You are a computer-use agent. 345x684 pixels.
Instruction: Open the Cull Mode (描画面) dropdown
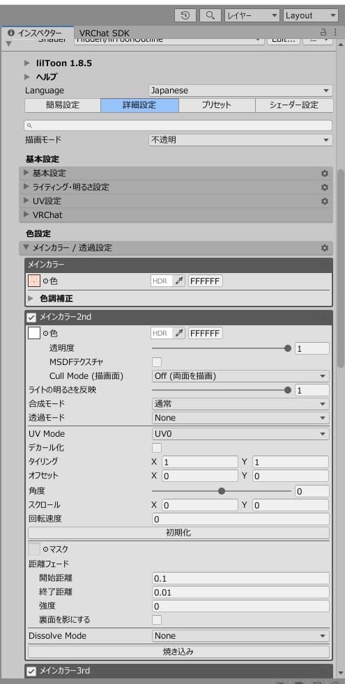(240, 376)
